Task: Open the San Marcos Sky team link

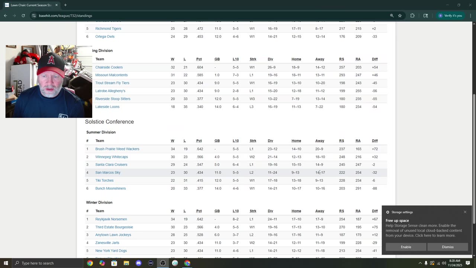Action: 108,172
